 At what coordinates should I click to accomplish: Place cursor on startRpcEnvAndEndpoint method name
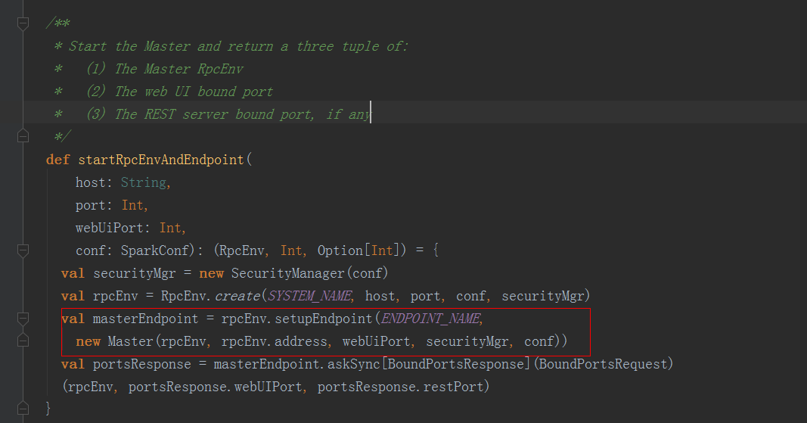tap(161, 160)
